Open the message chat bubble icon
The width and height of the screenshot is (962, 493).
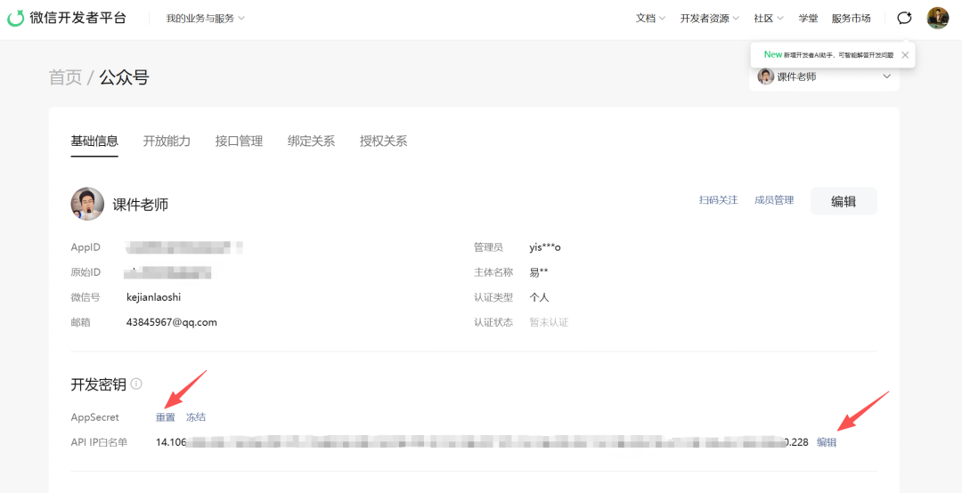904,18
